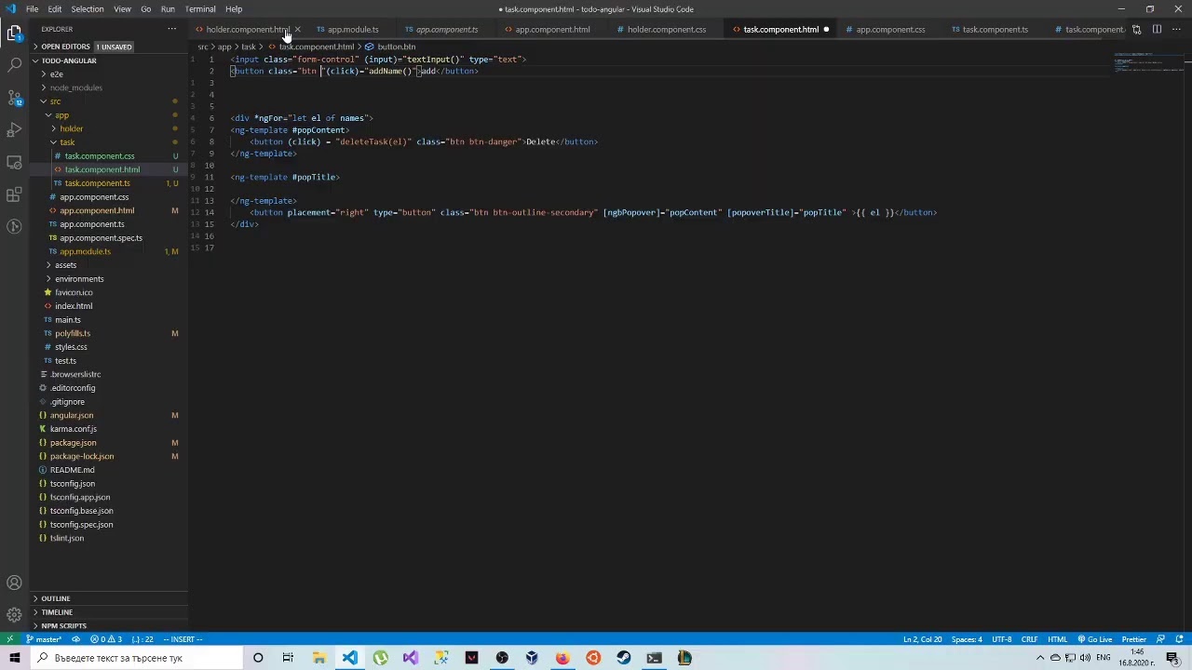Split the editor to the right
1192x670 pixels.
point(1157,29)
